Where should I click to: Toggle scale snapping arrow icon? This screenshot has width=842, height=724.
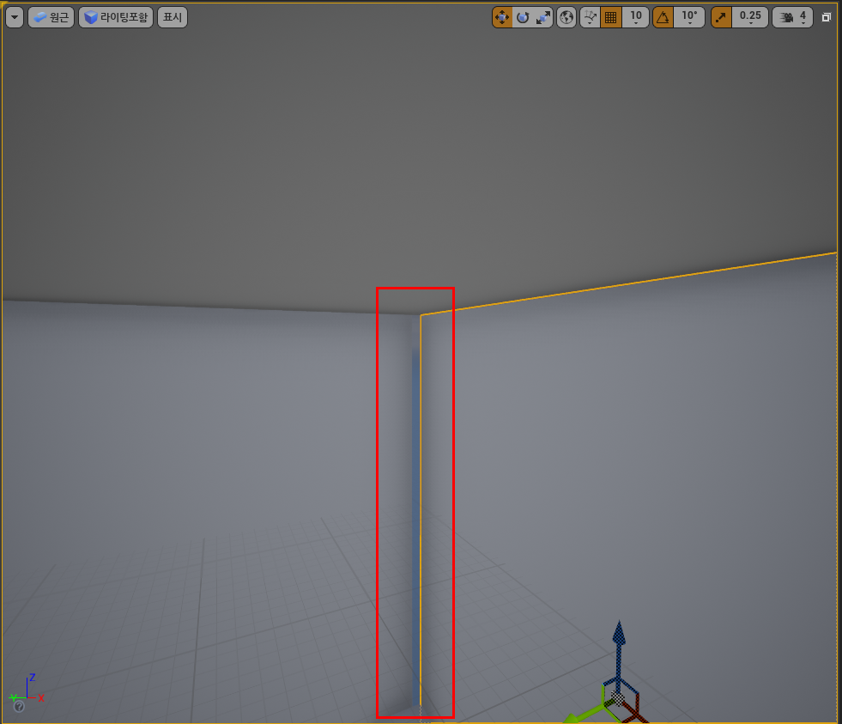pos(721,17)
